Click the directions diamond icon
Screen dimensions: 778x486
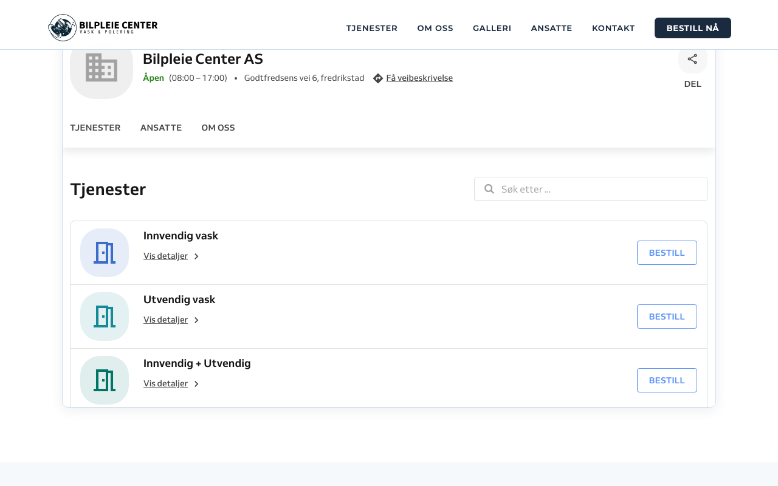(x=378, y=78)
